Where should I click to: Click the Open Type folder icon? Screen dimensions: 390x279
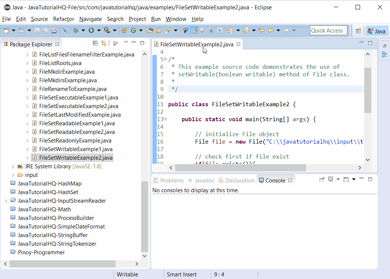150,31
